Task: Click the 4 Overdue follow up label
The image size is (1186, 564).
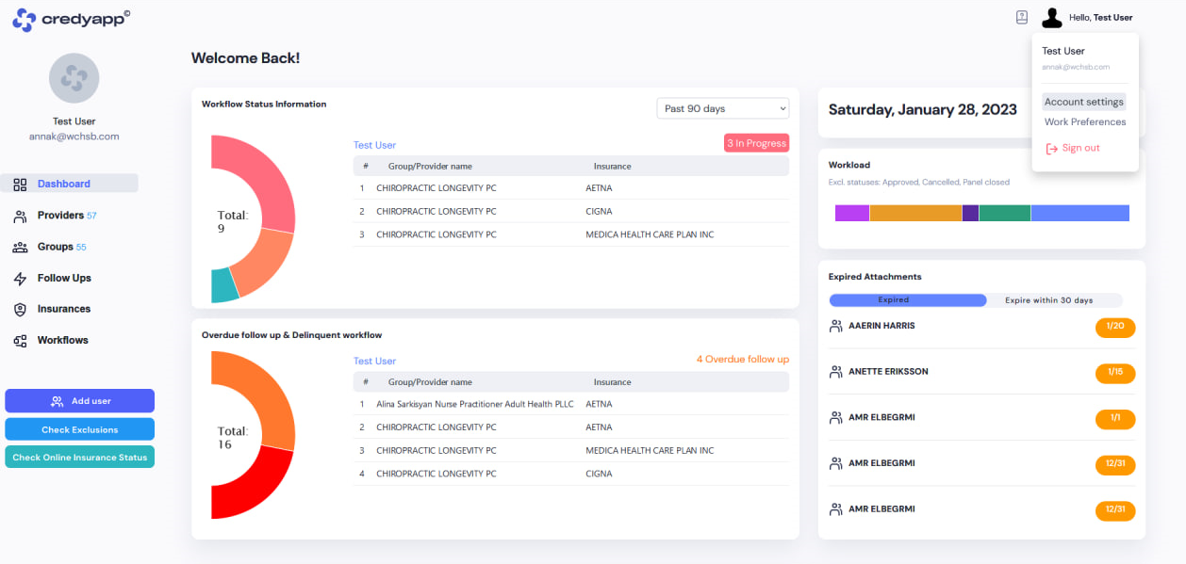Action: [x=743, y=359]
